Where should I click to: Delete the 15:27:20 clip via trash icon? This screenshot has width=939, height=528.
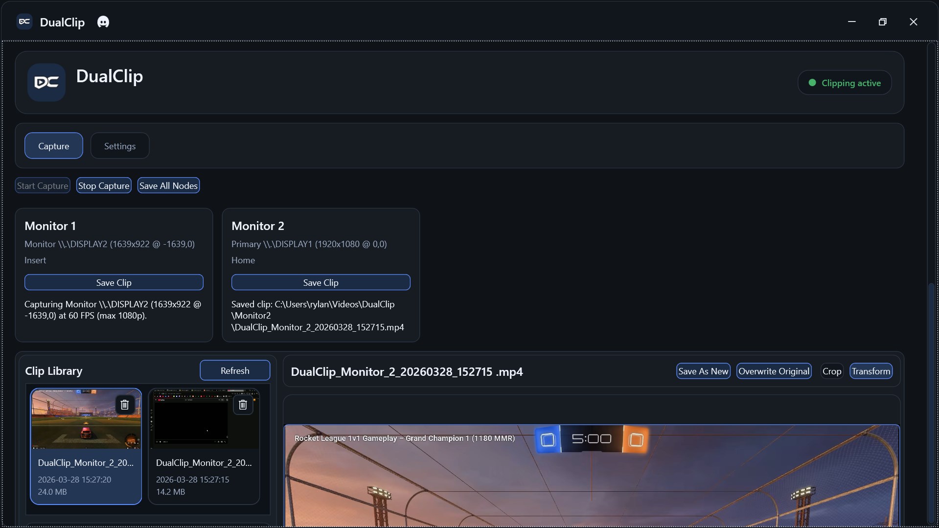(125, 405)
